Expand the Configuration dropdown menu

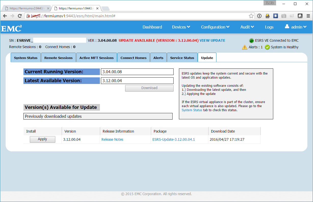pos(215,27)
